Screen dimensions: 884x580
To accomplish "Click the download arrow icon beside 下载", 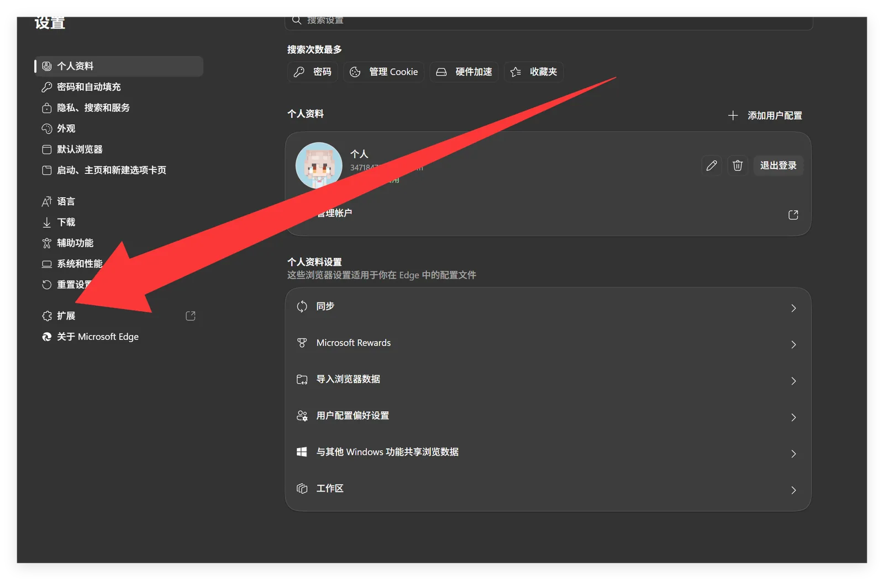I will tap(47, 222).
